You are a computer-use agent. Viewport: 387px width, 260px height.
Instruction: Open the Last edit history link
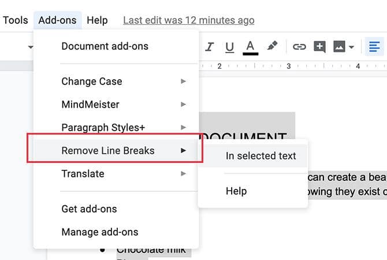click(x=188, y=20)
